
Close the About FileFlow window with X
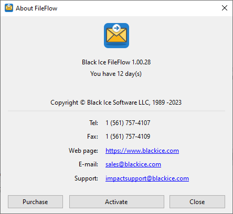[x=225, y=8]
